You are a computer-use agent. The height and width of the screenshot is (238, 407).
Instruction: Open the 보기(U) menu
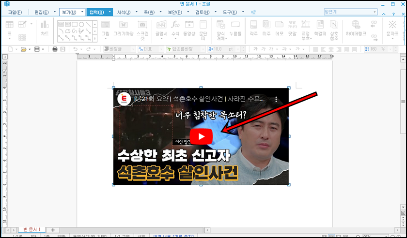[69, 12]
